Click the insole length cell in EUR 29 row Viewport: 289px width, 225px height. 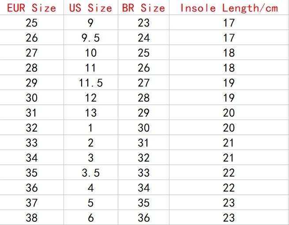pyautogui.click(x=229, y=82)
